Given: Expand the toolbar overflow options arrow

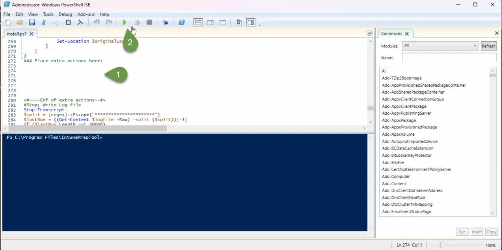Looking at the screenshot, I should pos(260,24).
